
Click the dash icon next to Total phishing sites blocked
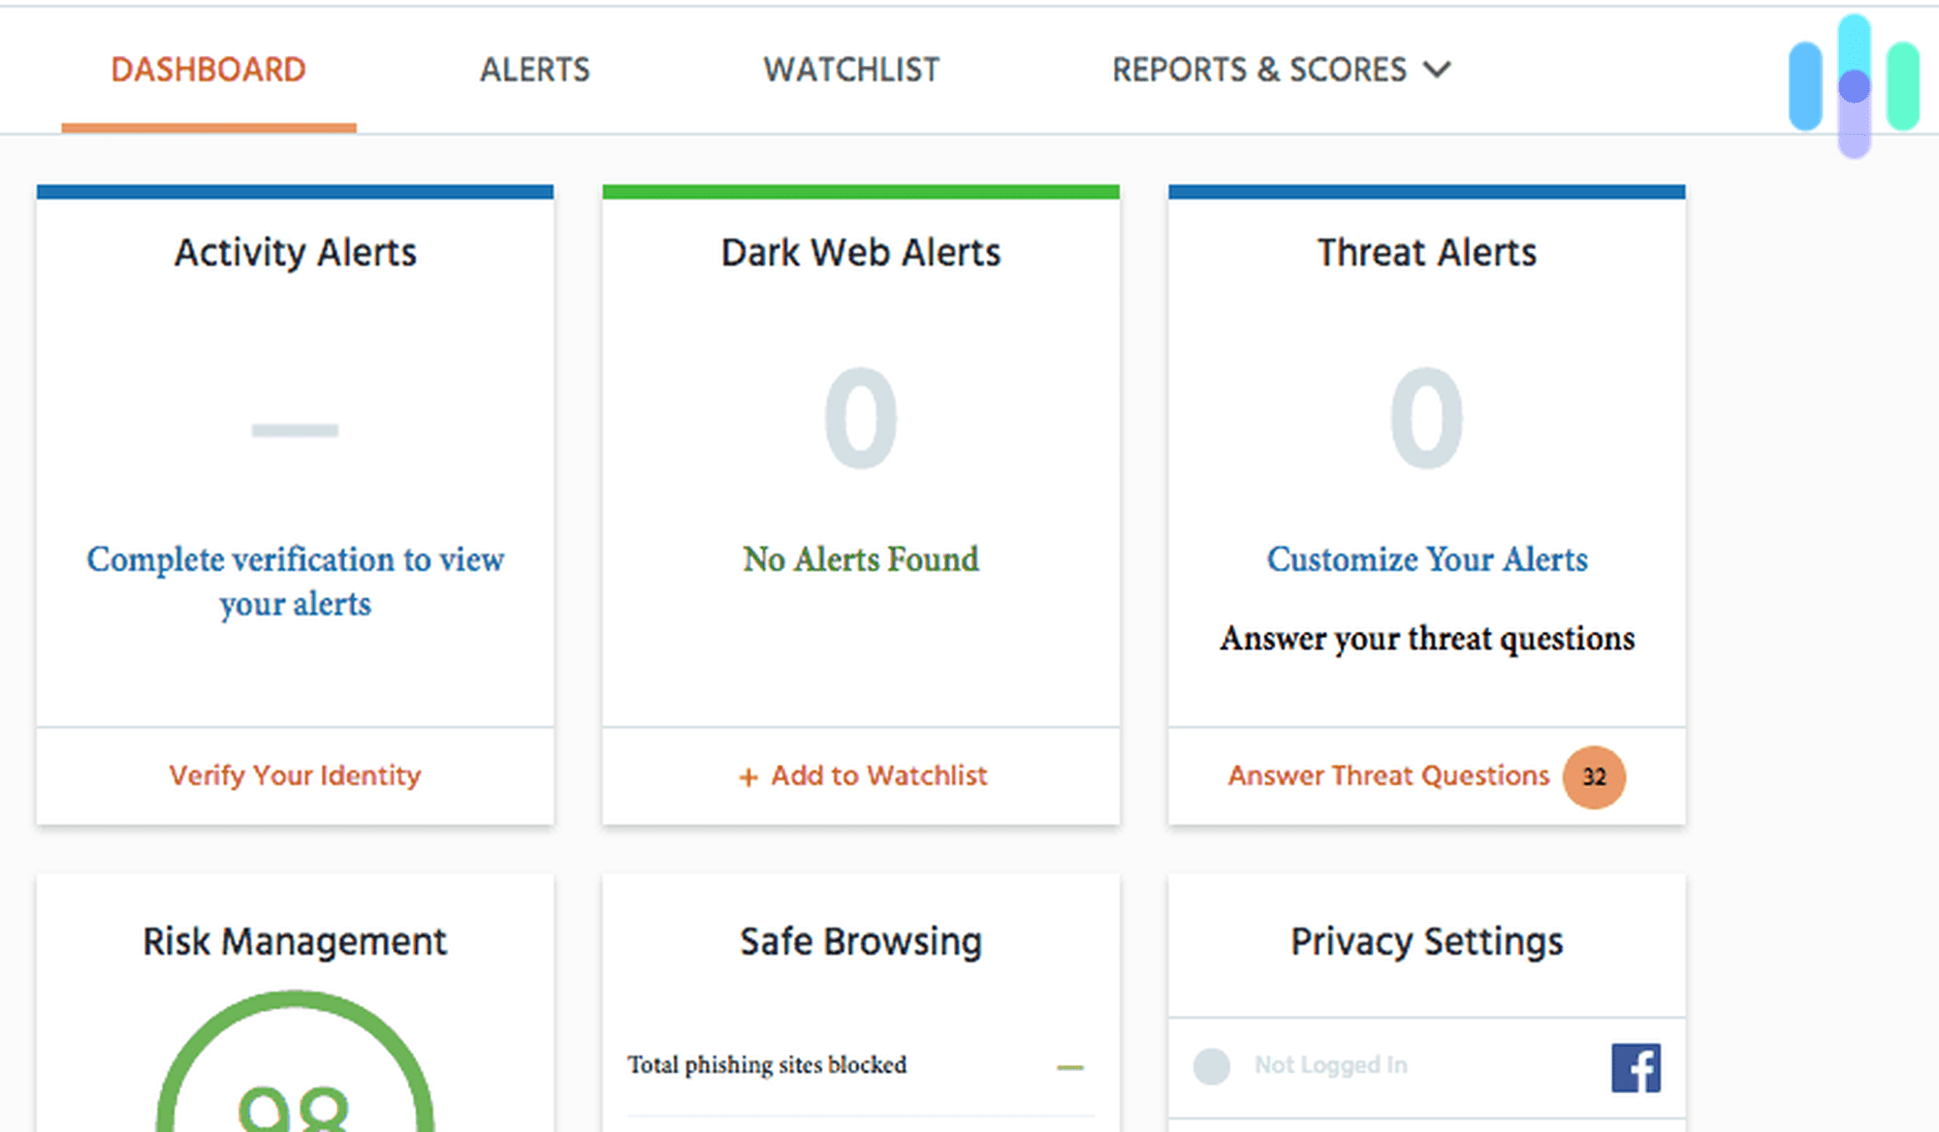(1069, 1066)
